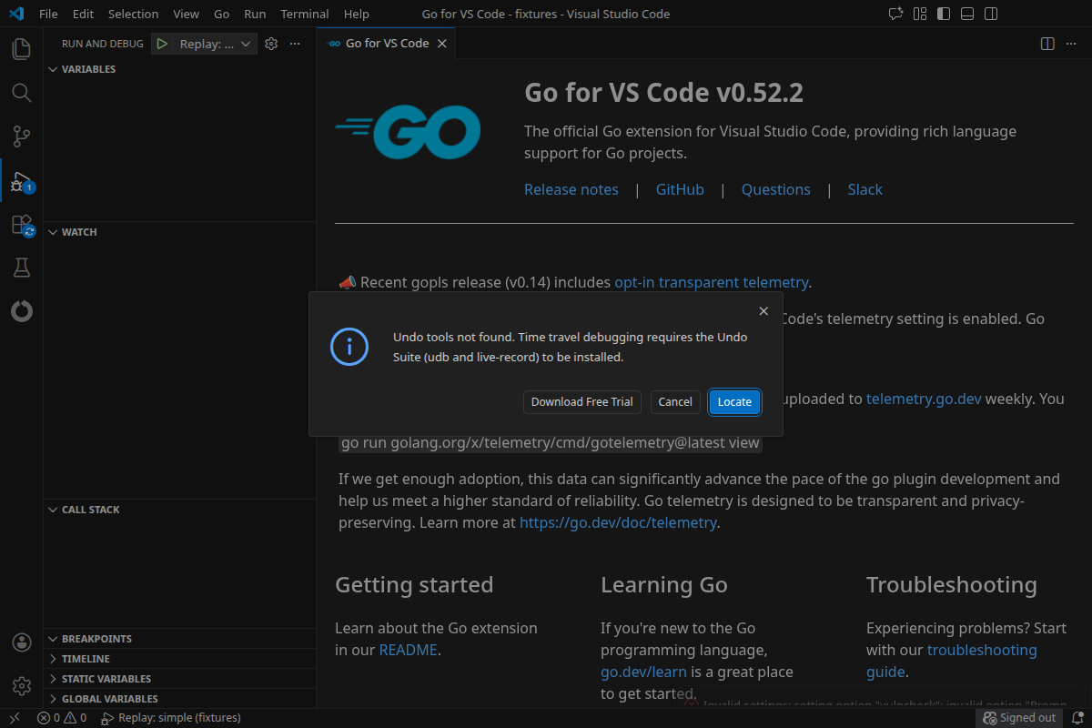The height and width of the screenshot is (728, 1092).
Task: Open editor more actions ellipsis
Action: (1071, 44)
